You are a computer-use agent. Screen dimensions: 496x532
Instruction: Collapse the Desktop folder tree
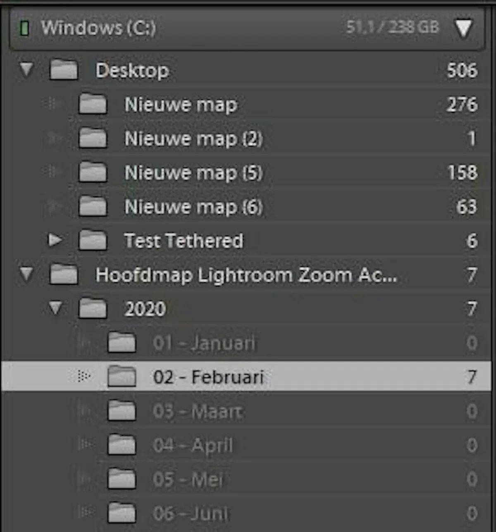coord(26,70)
